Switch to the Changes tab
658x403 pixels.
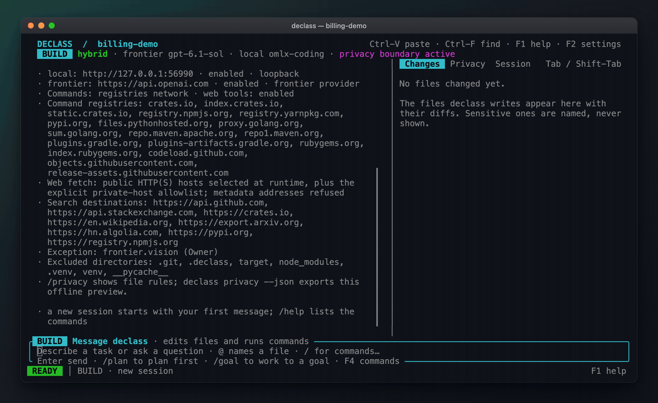pos(422,64)
